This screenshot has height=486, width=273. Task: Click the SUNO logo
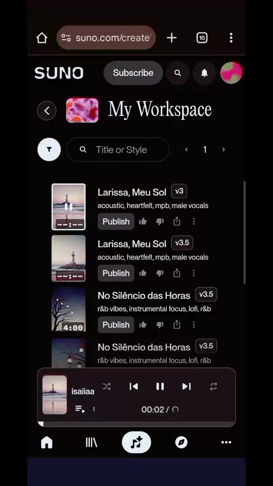(x=59, y=73)
